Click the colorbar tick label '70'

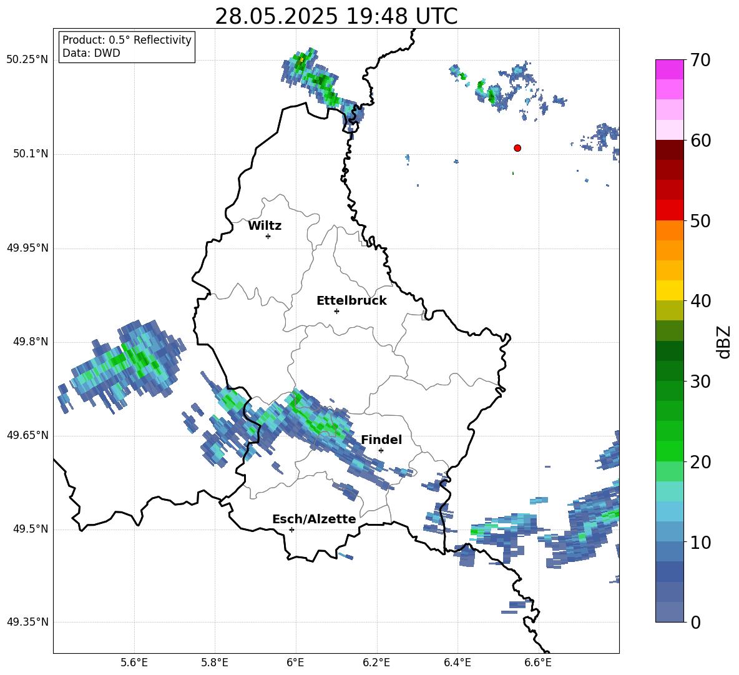(700, 61)
